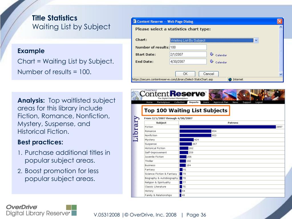Click the Historical Fiction row label

coord(155,148)
